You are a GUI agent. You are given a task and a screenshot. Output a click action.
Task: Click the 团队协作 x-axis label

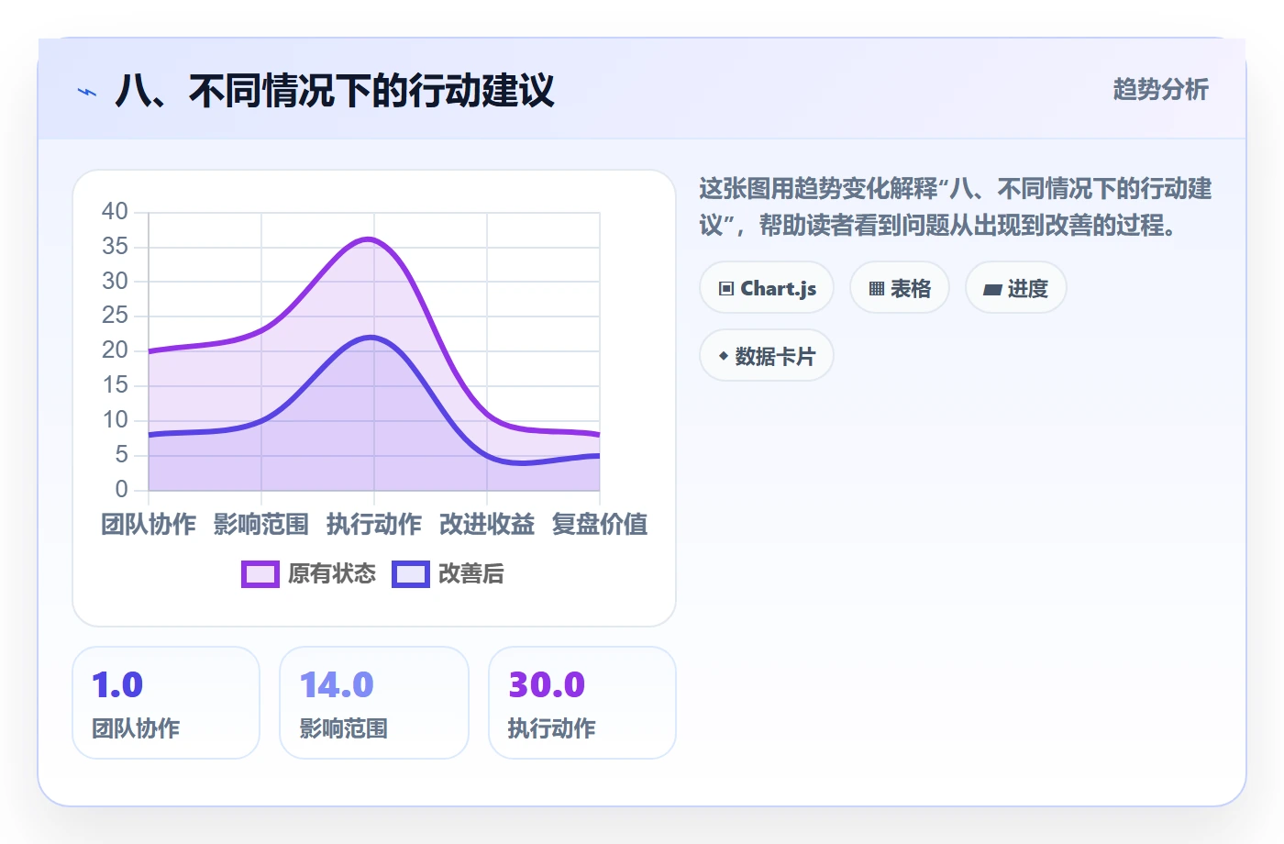click(x=149, y=524)
